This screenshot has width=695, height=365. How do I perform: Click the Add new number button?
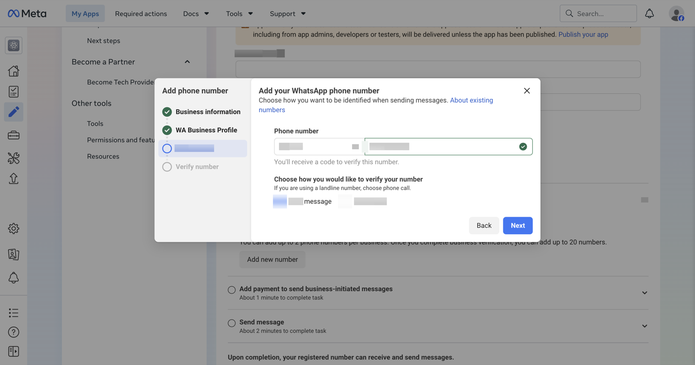click(x=273, y=259)
